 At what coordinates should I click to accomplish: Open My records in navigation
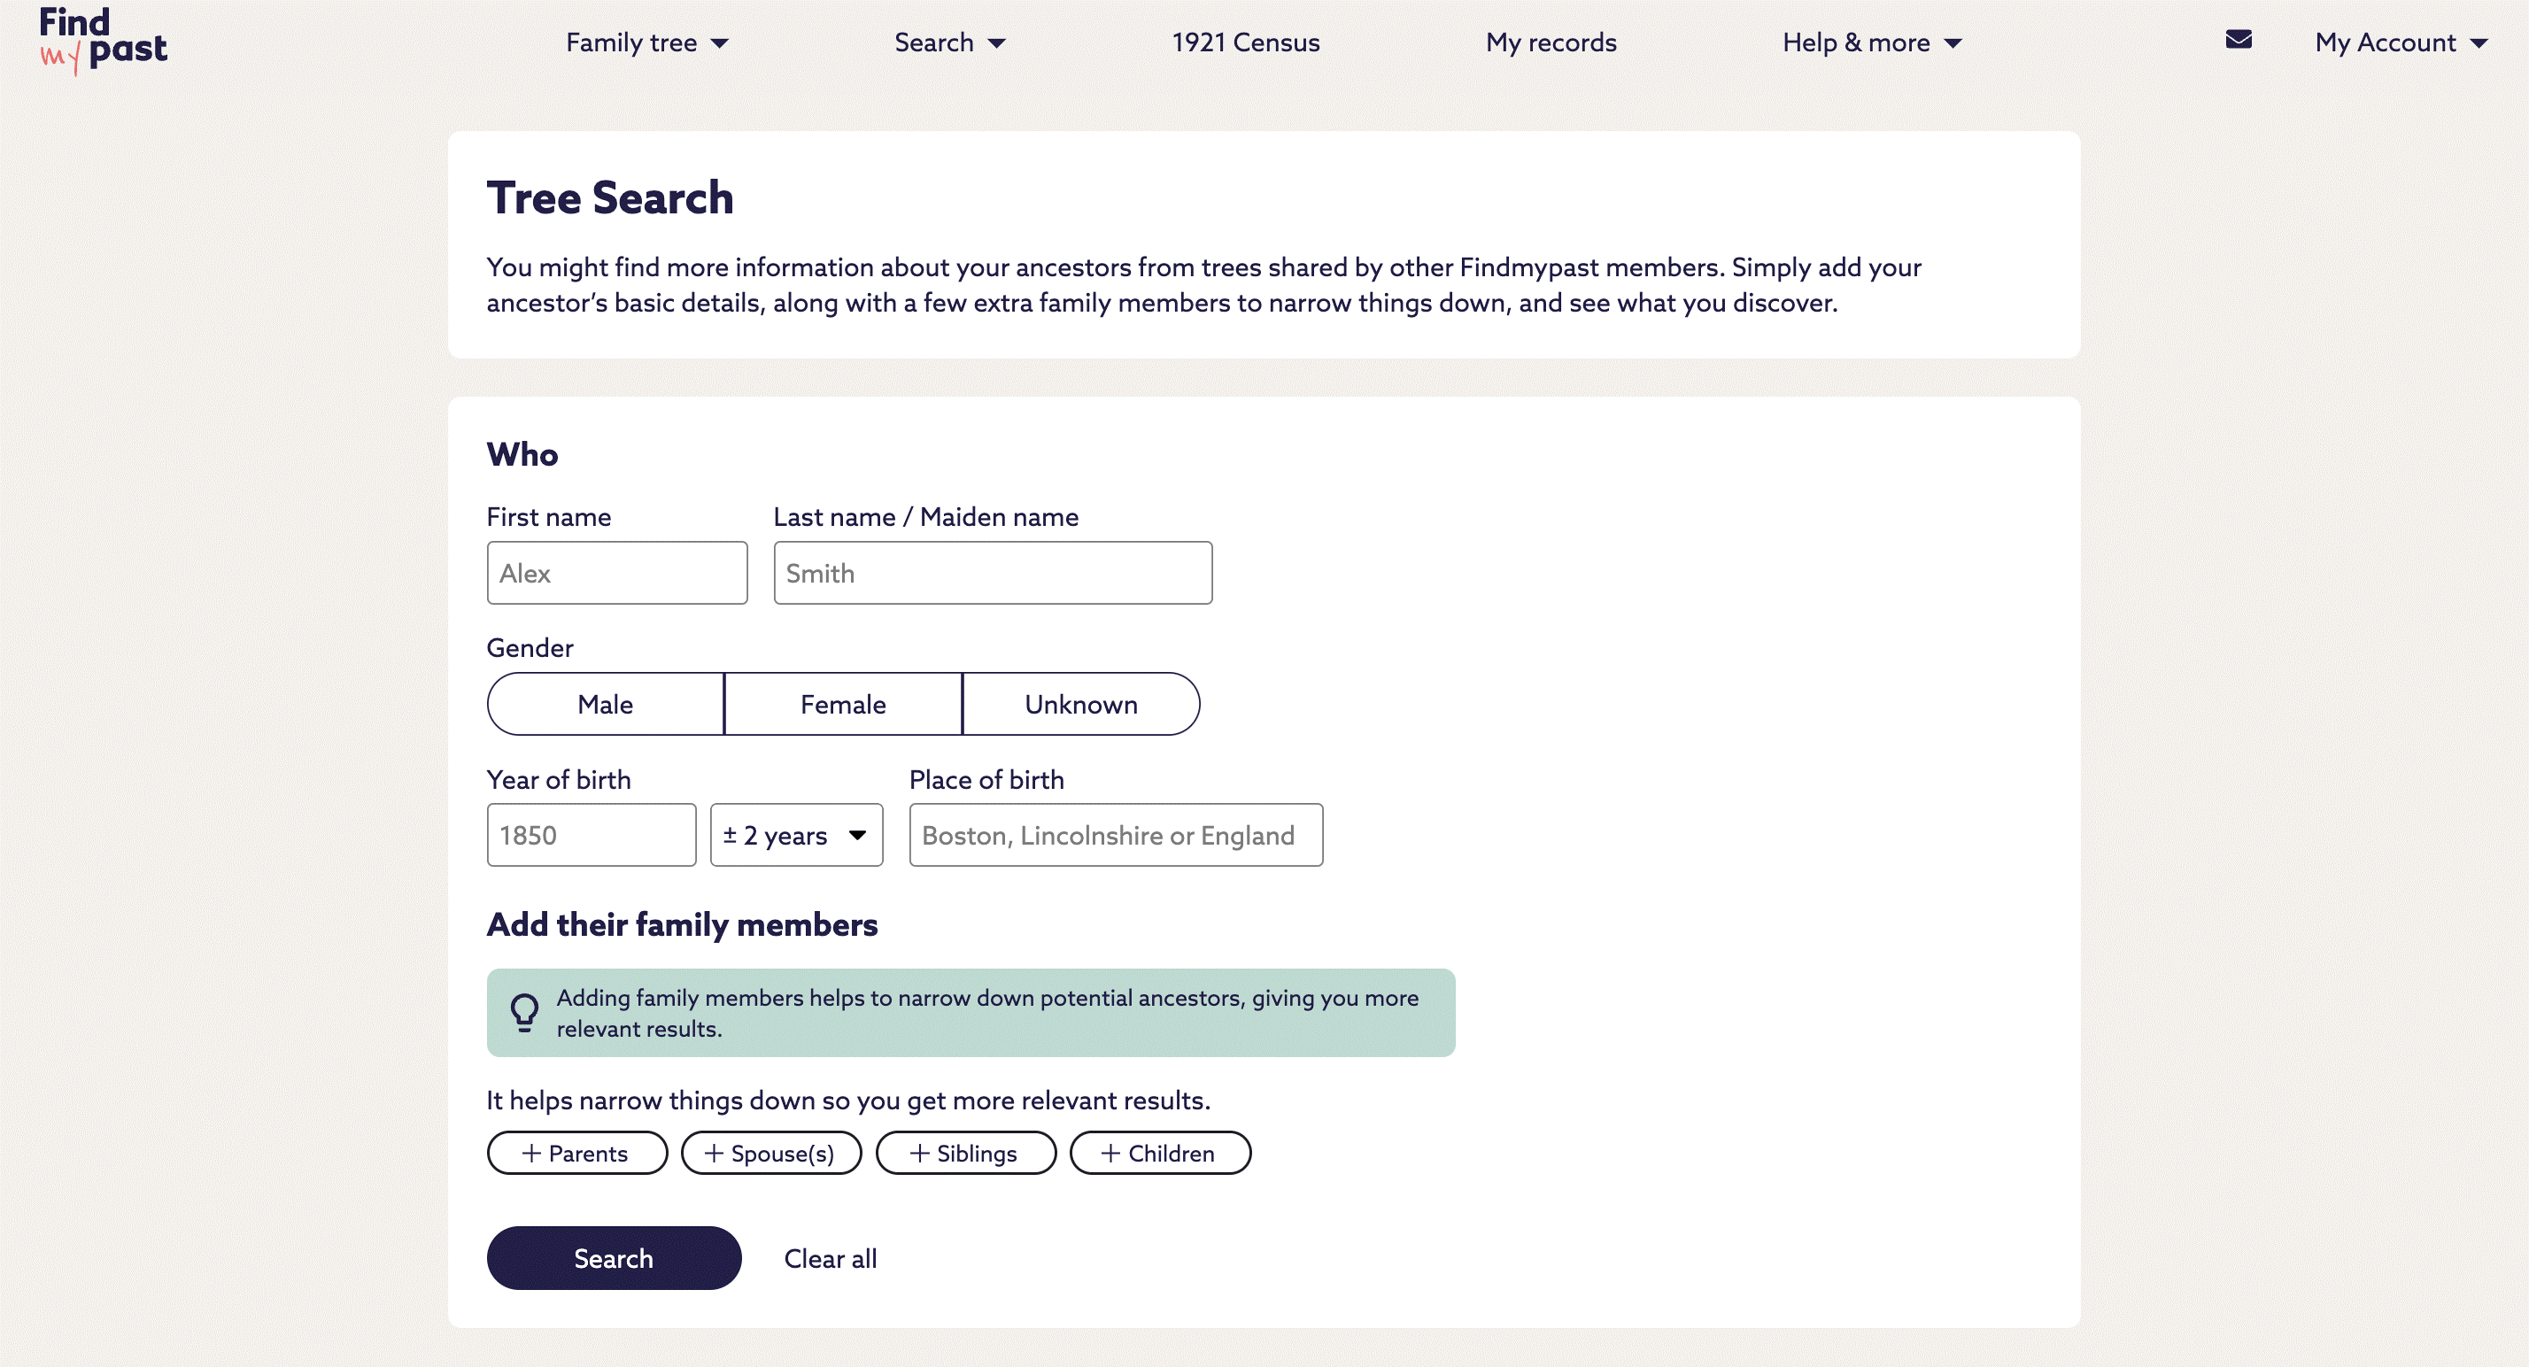pyautogui.click(x=1551, y=43)
